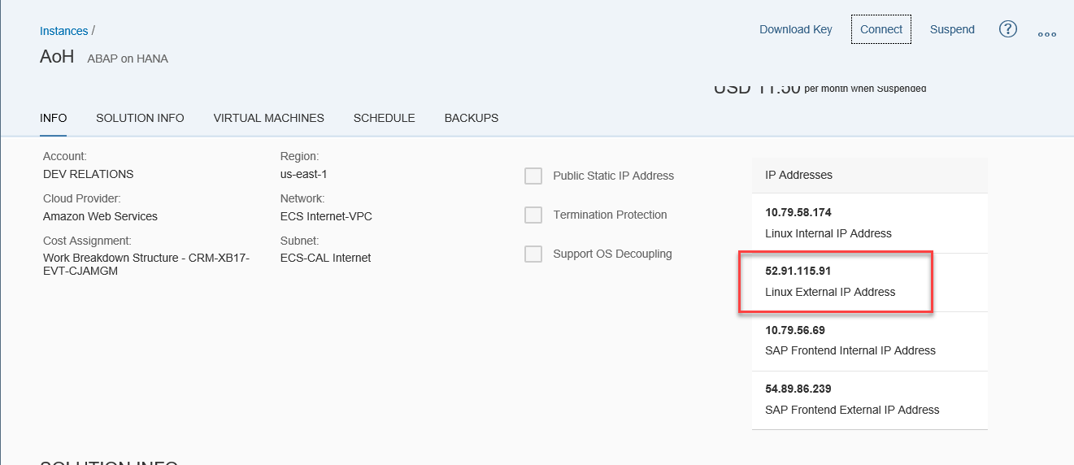
Task: Select Linux Internal IP 10.79.58.174 entry
Action: tap(870, 223)
